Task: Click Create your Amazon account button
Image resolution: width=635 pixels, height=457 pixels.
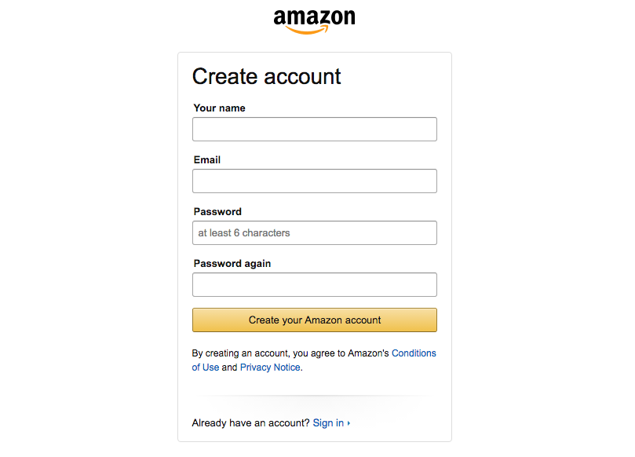Action: (x=314, y=320)
